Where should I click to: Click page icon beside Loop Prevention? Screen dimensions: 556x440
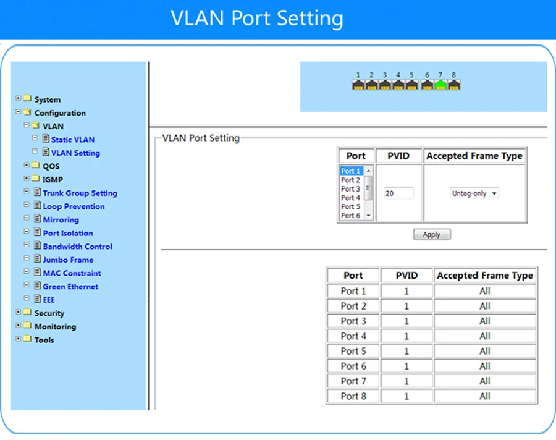pos(38,205)
